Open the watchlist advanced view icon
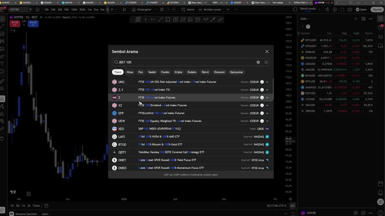This screenshot has width=385, height=216. coord(363,19)
